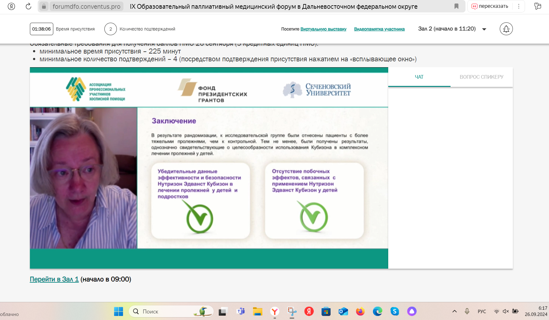Open the Snipping Tool taskbar icon
Image resolution: width=549 pixels, height=320 pixels.
point(292,311)
